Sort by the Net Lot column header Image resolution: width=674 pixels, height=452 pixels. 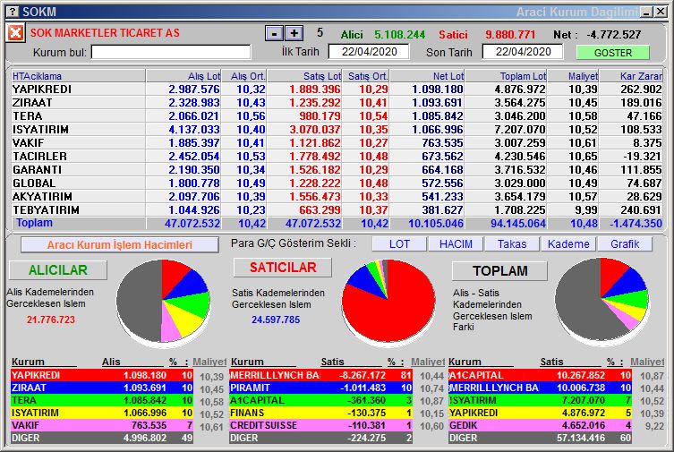(x=427, y=76)
